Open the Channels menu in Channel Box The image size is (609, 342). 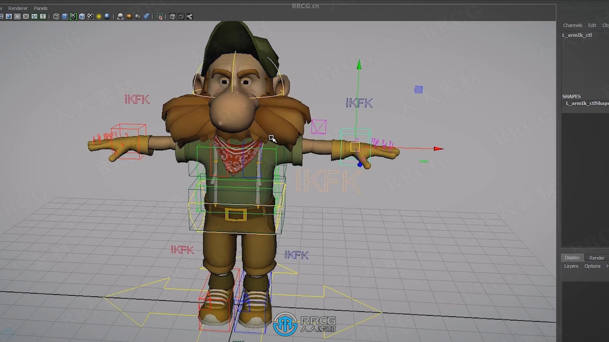coord(573,25)
